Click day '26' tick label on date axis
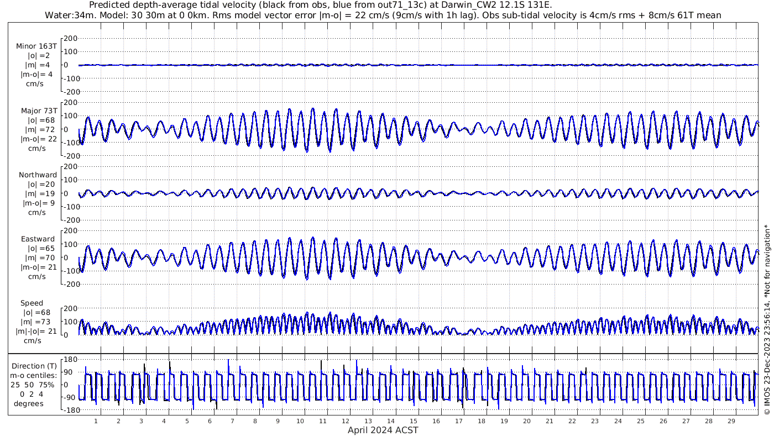774x442 pixels. point(663,421)
